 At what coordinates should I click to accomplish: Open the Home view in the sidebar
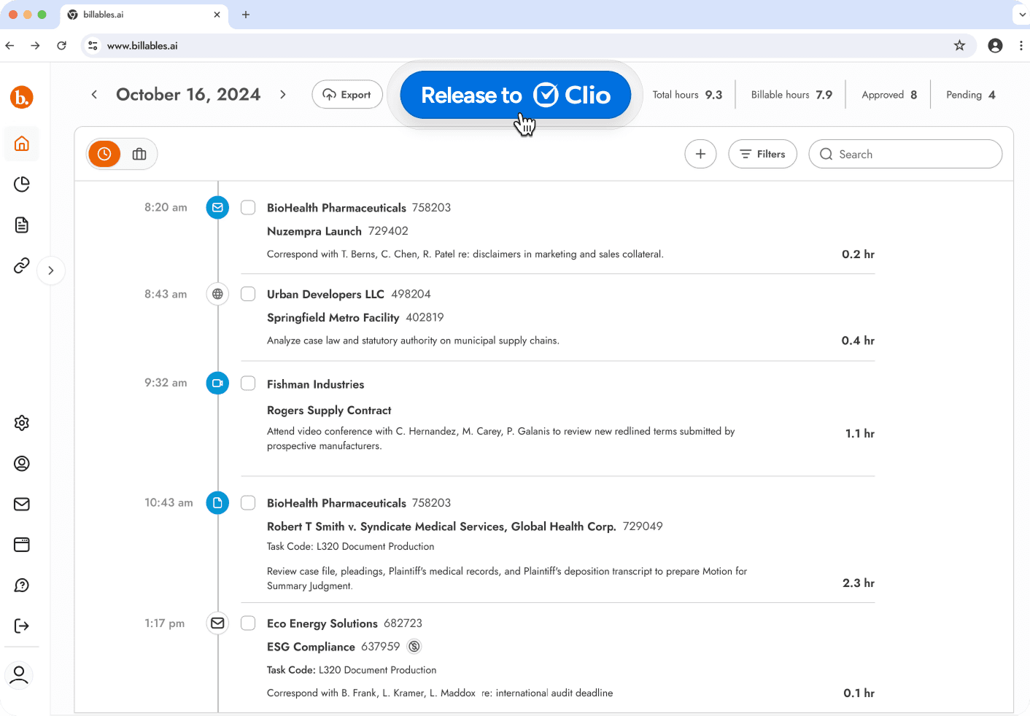[x=21, y=144]
